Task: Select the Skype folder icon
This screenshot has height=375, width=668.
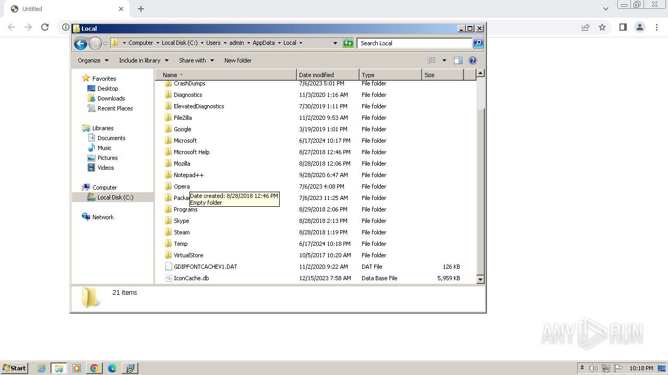Action: click(168, 221)
